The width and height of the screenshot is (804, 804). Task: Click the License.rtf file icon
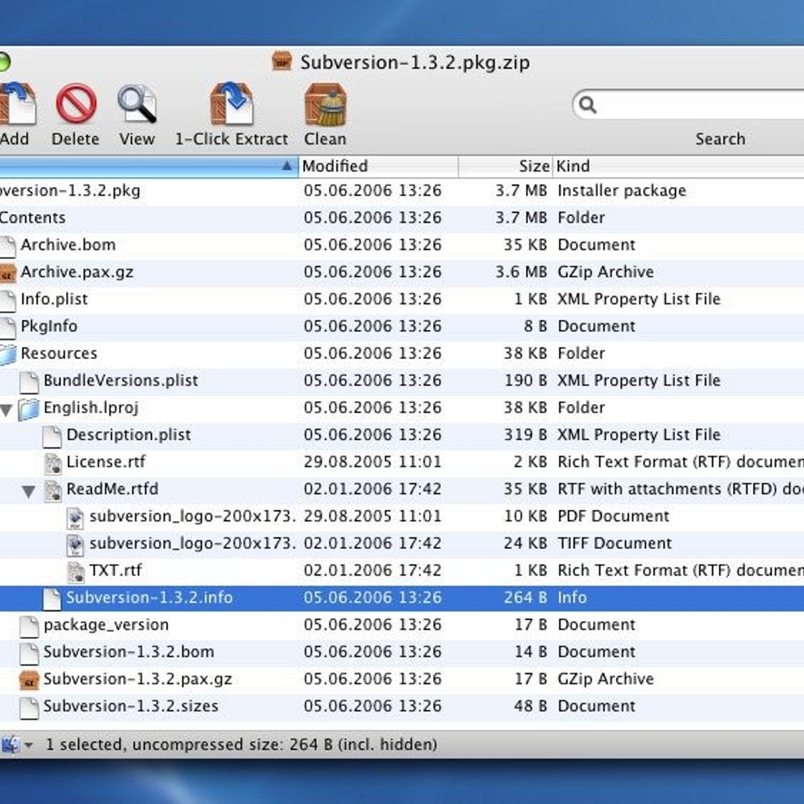52,463
